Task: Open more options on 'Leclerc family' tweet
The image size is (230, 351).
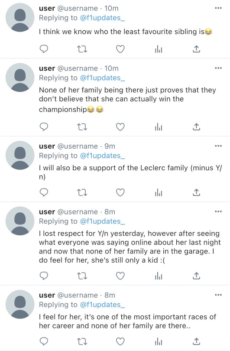Action: pos(218,146)
